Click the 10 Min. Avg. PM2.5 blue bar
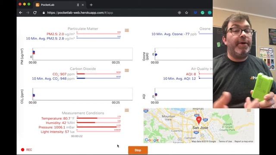Viewport: 276px width, 155px height. 99,38
